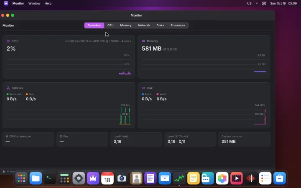The height and width of the screenshot is (188, 301).
Task: Open the search icon in menu bar
Action: click(x=257, y=3)
